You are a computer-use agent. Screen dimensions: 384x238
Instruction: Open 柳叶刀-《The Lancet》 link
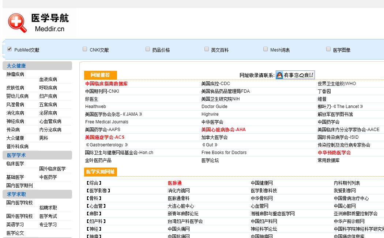[x=340, y=107]
